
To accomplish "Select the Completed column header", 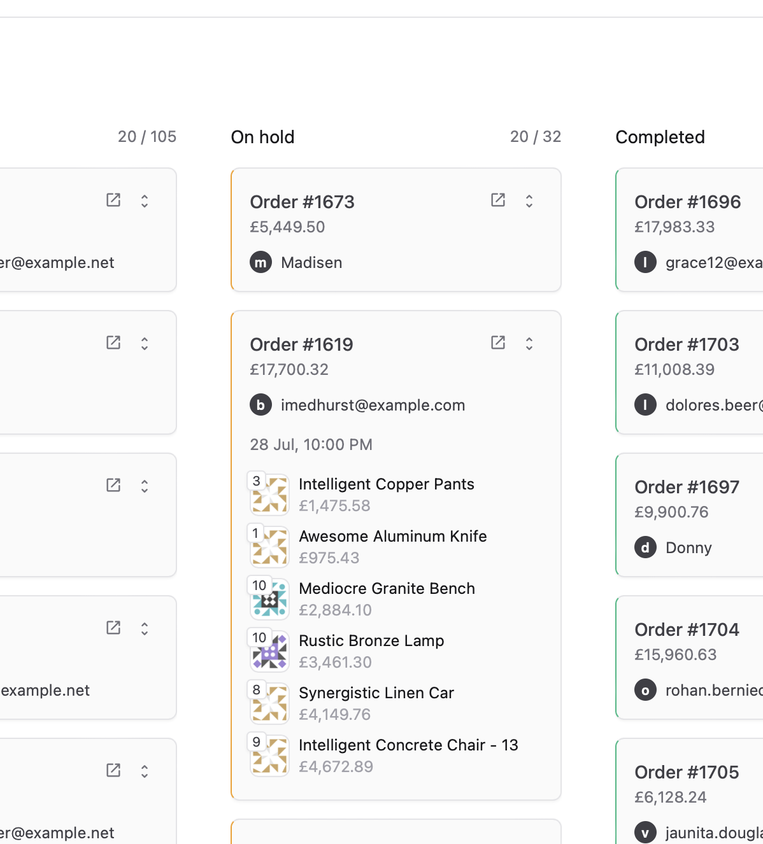I will point(660,137).
